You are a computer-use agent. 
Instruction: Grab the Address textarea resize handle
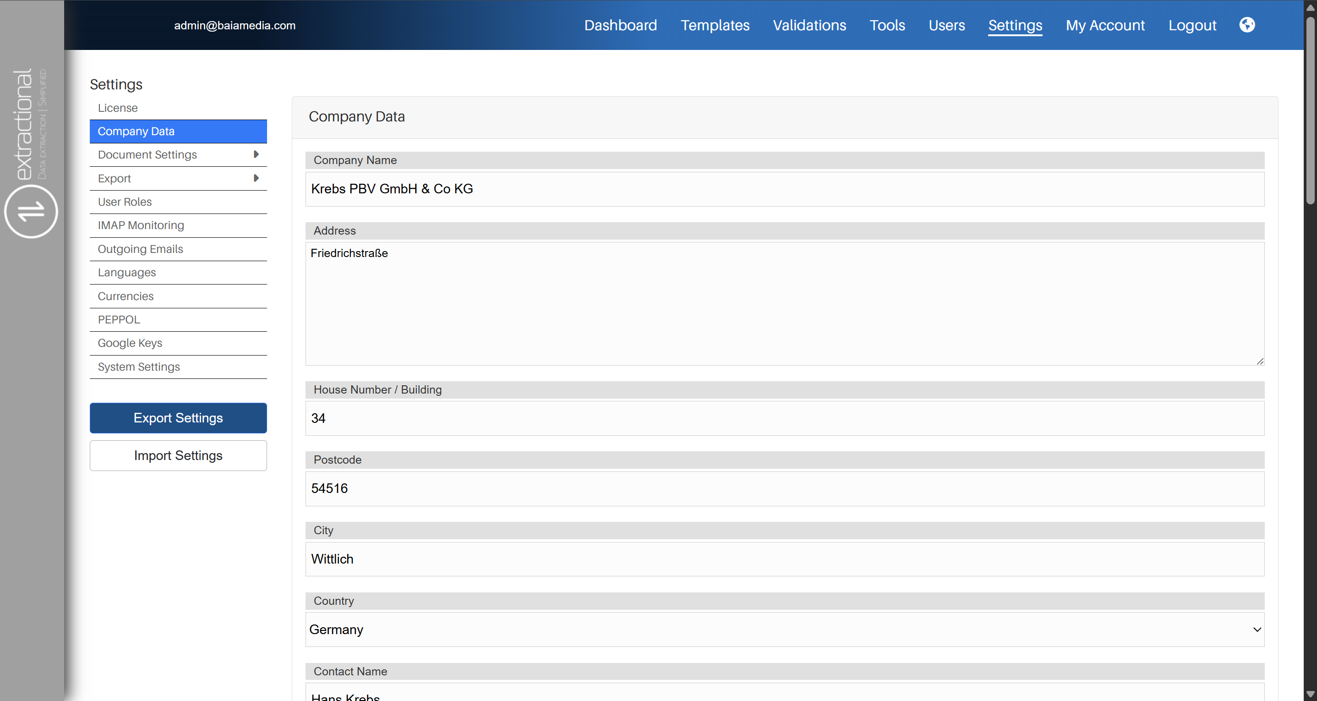pyautogui.click(x=1260, y=361)
